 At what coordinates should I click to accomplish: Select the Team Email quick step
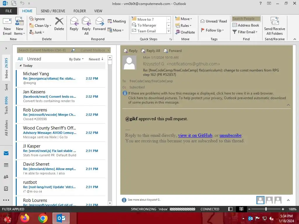pos(149,31)
